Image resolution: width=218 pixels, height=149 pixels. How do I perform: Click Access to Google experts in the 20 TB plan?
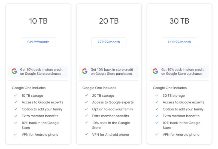[x=113, y=102]
